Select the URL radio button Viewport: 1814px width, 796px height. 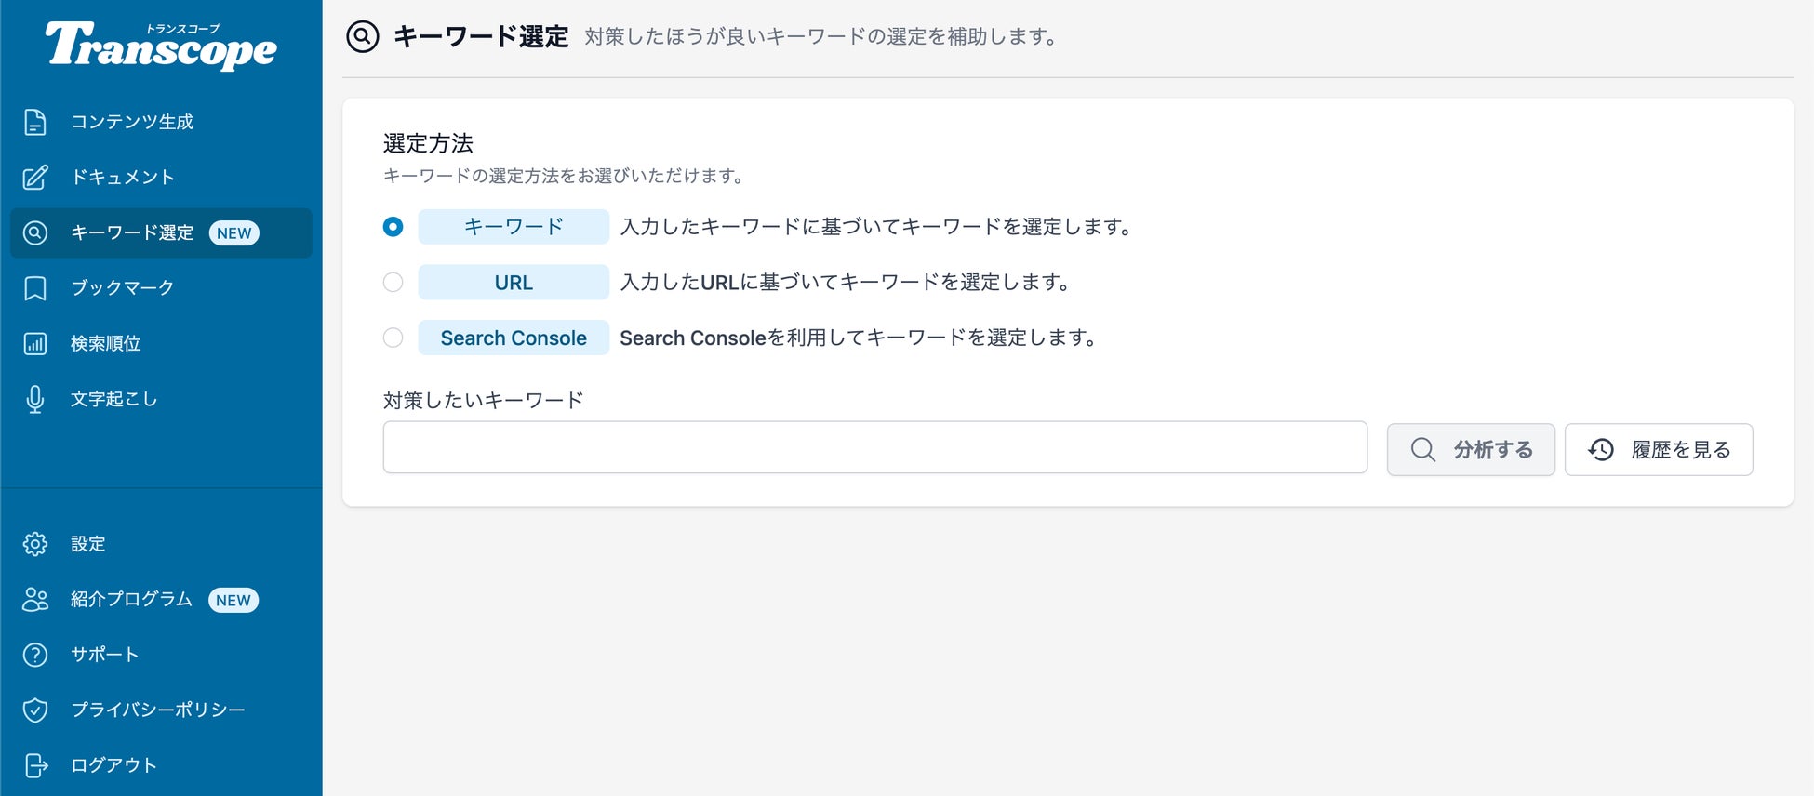(x=393, y=283)
